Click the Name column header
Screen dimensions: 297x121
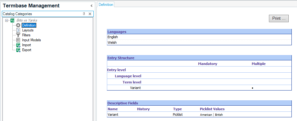pos(113,109)
